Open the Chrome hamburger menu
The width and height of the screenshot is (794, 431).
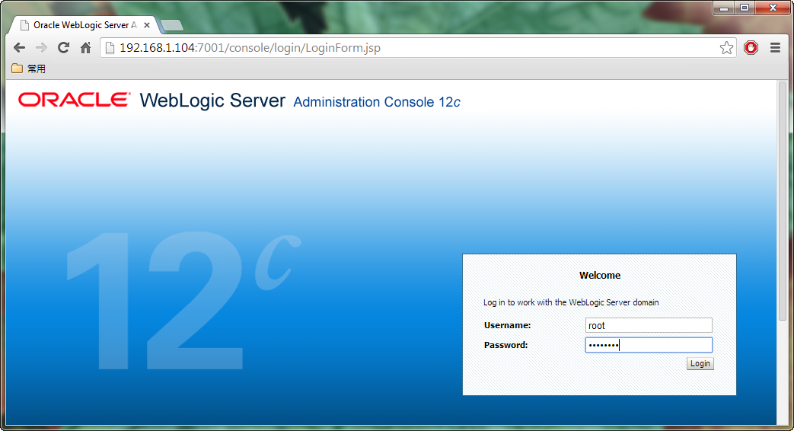pos(775,48)
